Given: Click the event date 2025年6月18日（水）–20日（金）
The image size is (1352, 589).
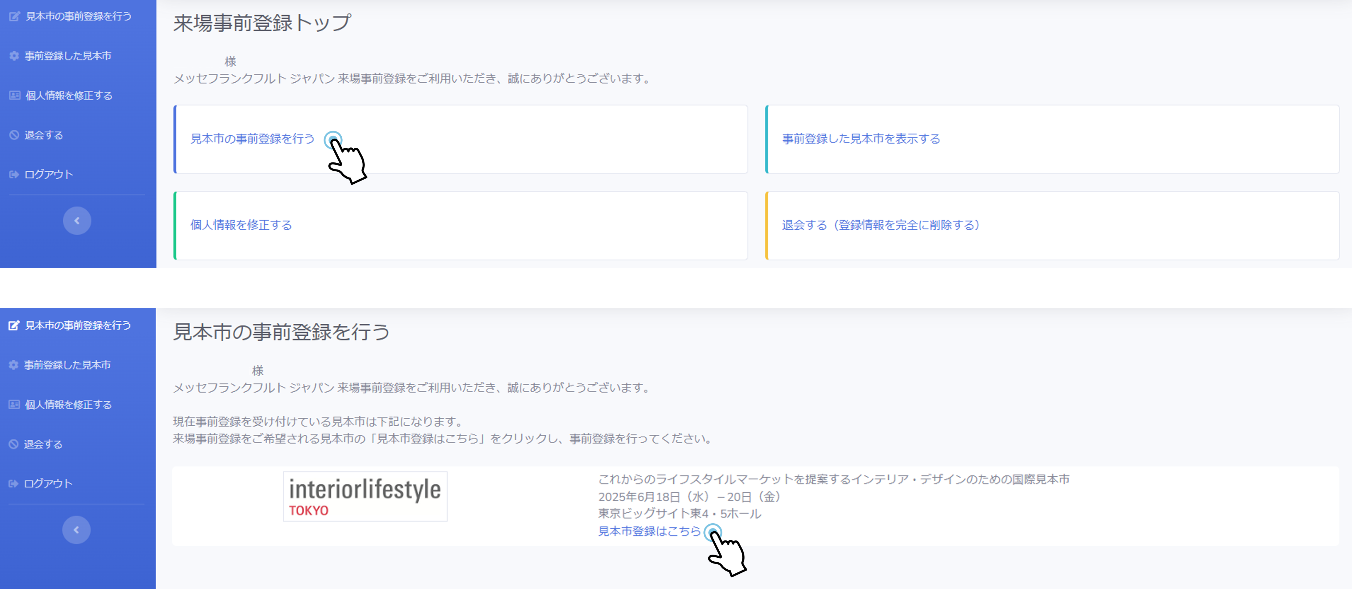Looking at the screenshot, I should (690, 497).
